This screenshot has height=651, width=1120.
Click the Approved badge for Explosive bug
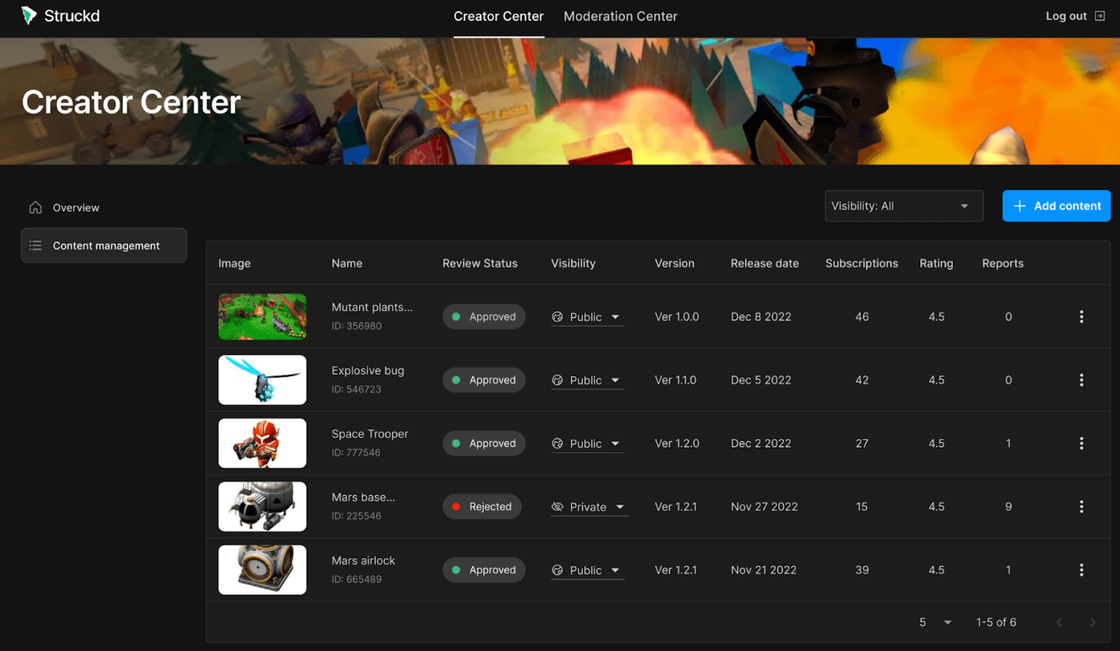(x=484, y=380)
